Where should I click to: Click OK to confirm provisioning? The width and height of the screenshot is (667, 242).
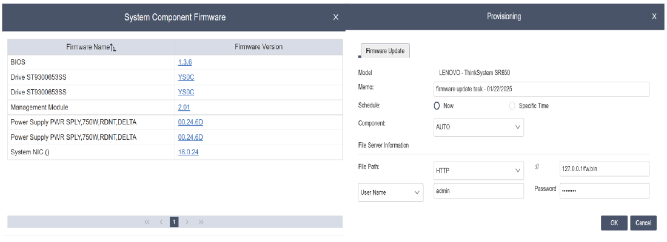pyautogui.click(x=614, y=223)
